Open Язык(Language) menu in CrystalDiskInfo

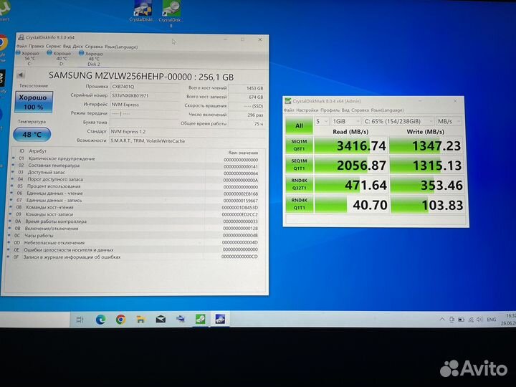pos(121,47)
